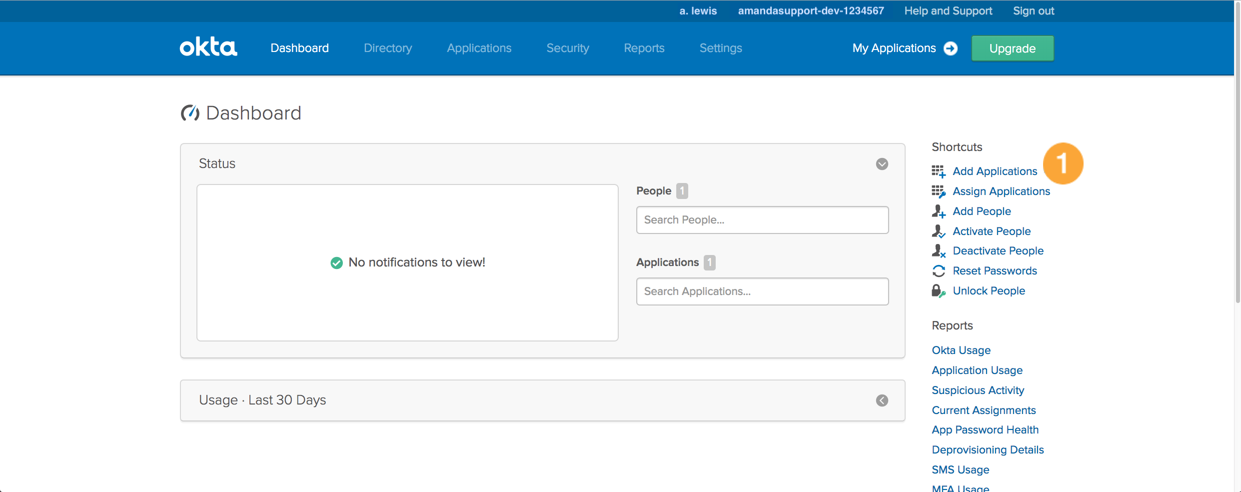Screen dimensions: 1241x492
Task: Click the Add Applications grid-plus icon
Action: [x=938, y=171]
